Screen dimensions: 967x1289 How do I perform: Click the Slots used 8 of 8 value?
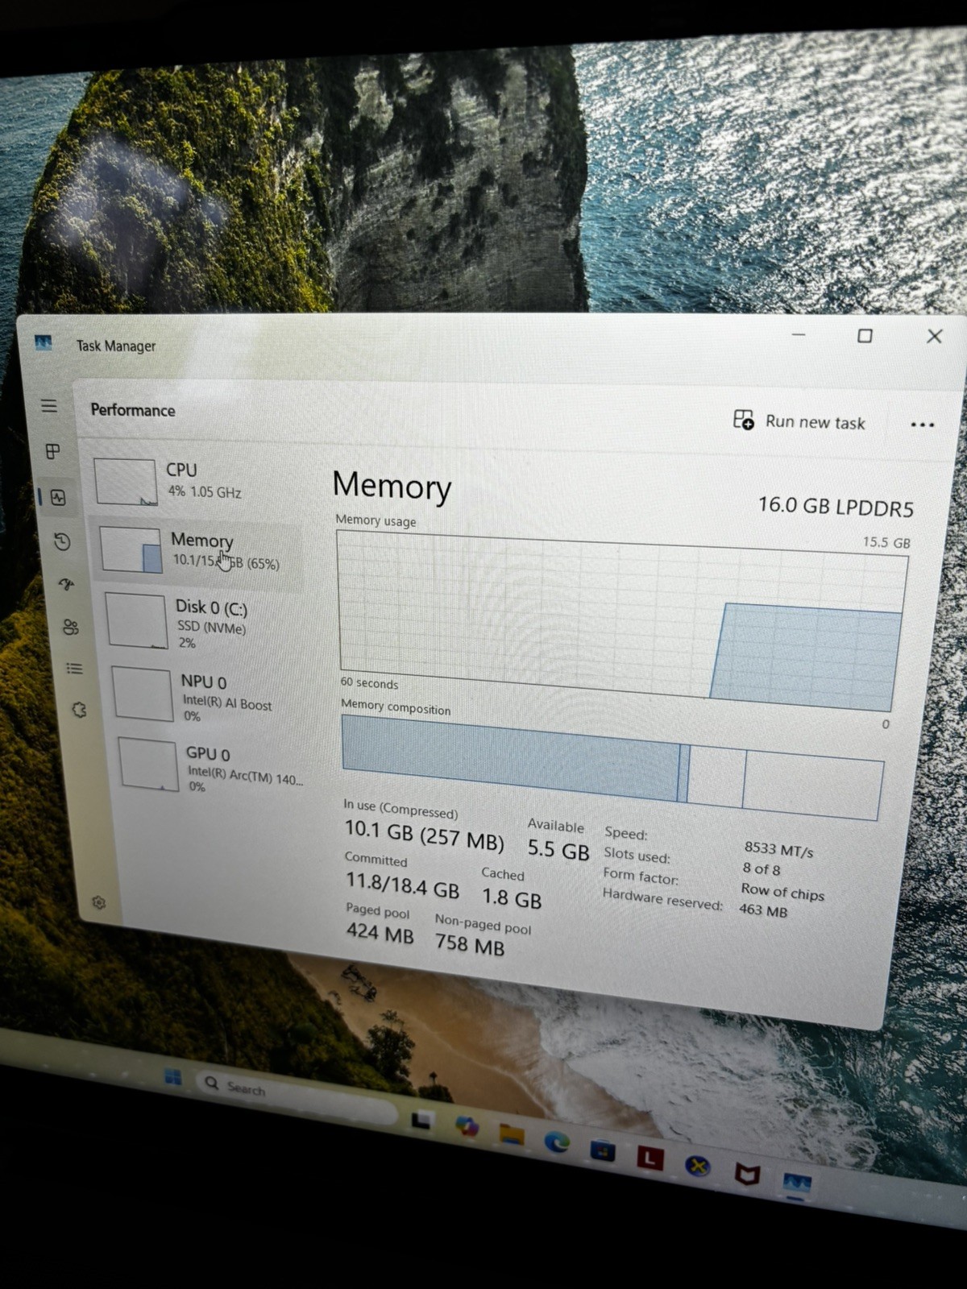pos(762,869)
